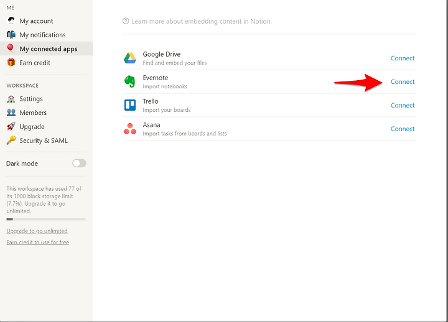Click the Asana three-dot logo
The image size is (448, 322).
click(130, 129)
